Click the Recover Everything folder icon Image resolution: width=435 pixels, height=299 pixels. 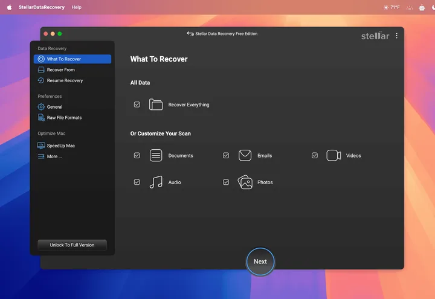click(156, 104)
